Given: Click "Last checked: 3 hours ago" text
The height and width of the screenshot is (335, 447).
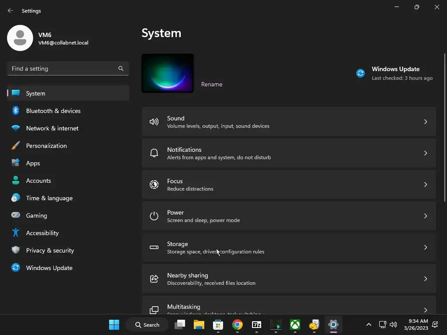Looking at the screenshot, I should click(402, 78).
